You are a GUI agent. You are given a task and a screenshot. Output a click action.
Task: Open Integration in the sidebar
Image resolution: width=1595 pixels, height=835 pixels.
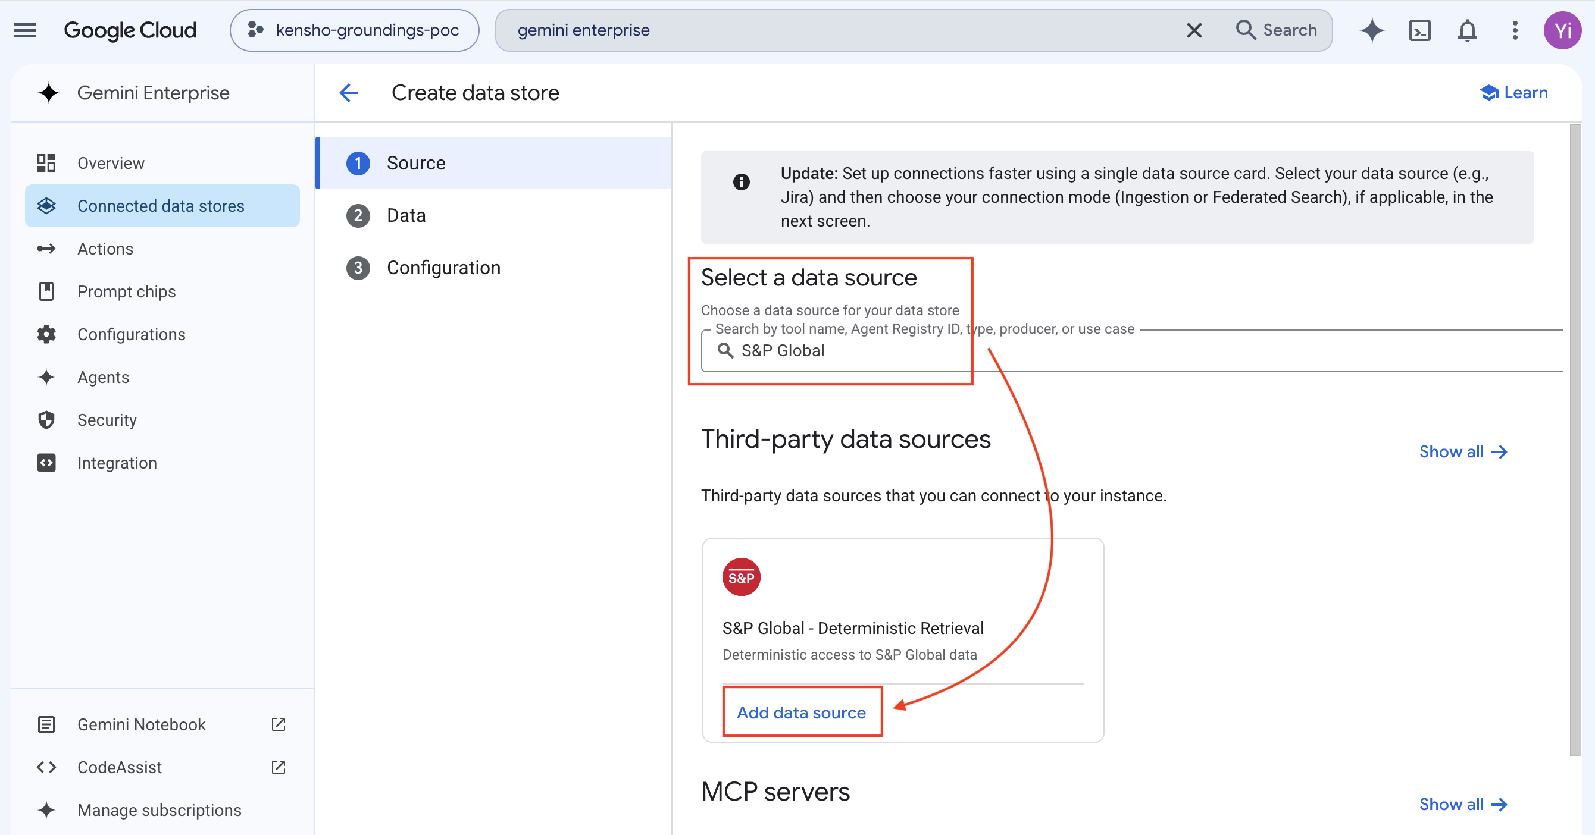(162, 463)
